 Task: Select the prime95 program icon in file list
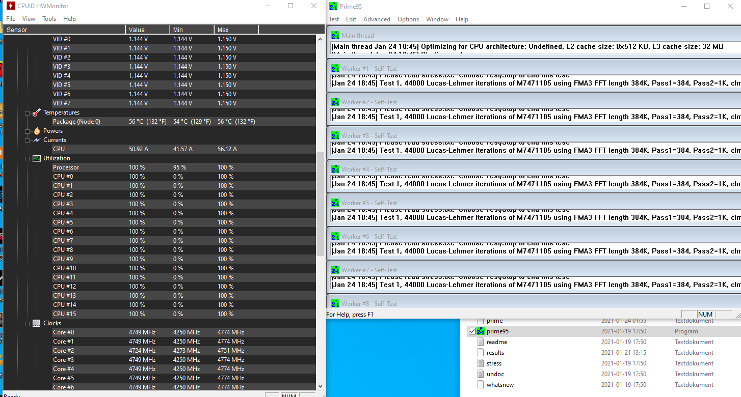(481, 331)
